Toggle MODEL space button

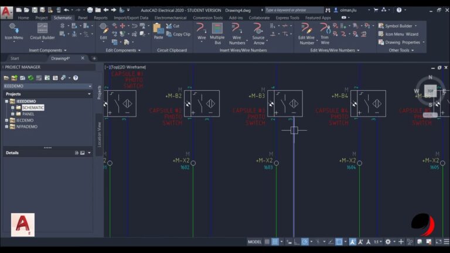tap(254, 242)
